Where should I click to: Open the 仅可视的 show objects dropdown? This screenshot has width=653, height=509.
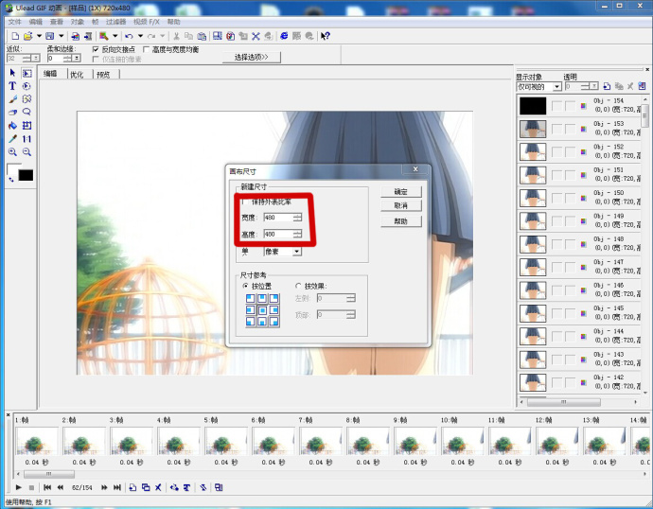pyautogui.click(x=556, y=86)
